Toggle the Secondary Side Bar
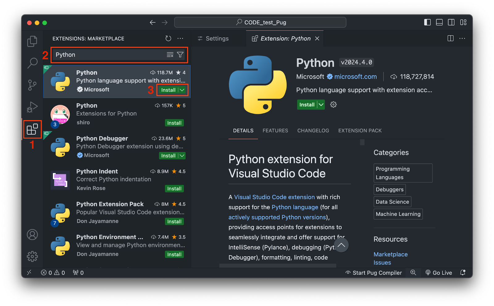The image size is (494, 306). pos(451,22)
